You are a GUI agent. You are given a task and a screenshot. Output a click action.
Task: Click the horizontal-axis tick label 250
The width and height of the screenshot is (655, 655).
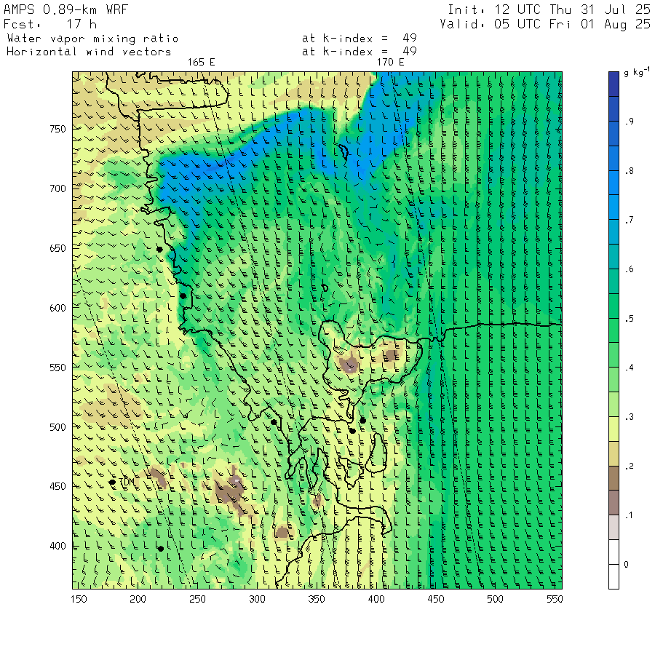[x=197, y=599]
